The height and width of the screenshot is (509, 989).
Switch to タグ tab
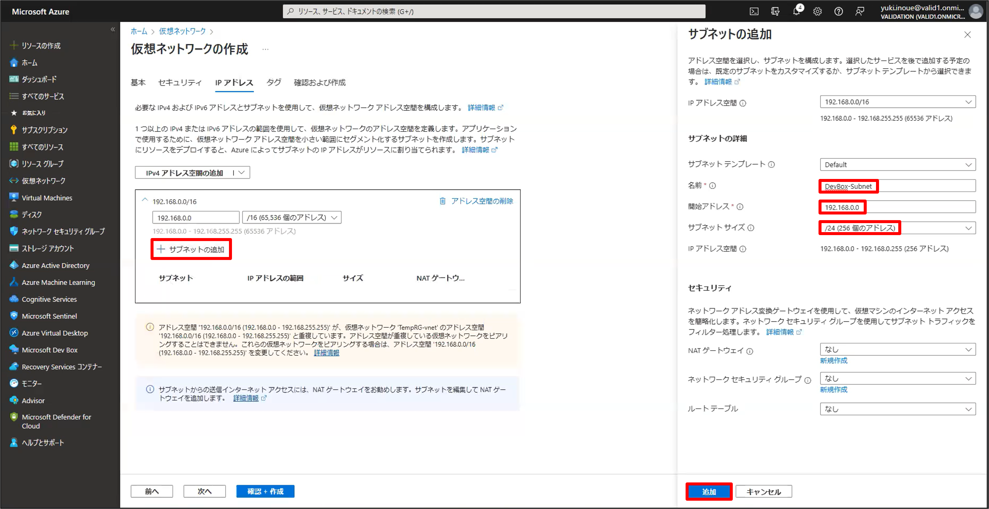(x=274, y=82)
